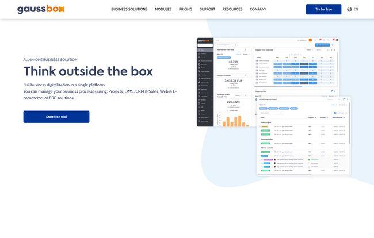
Task: Open the Business Solutions menu
Action: point(129,9)
